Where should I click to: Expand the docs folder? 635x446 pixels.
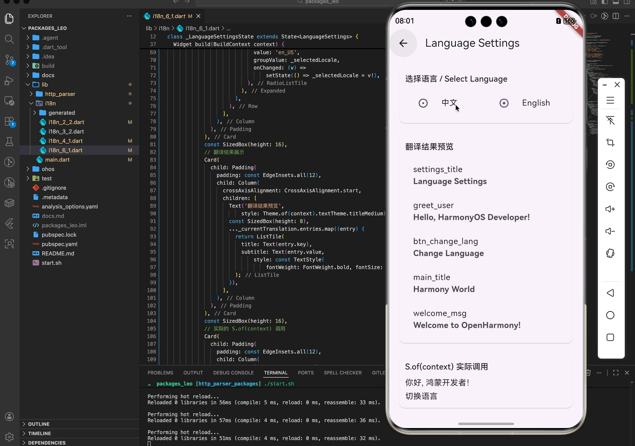coord(79,75)
